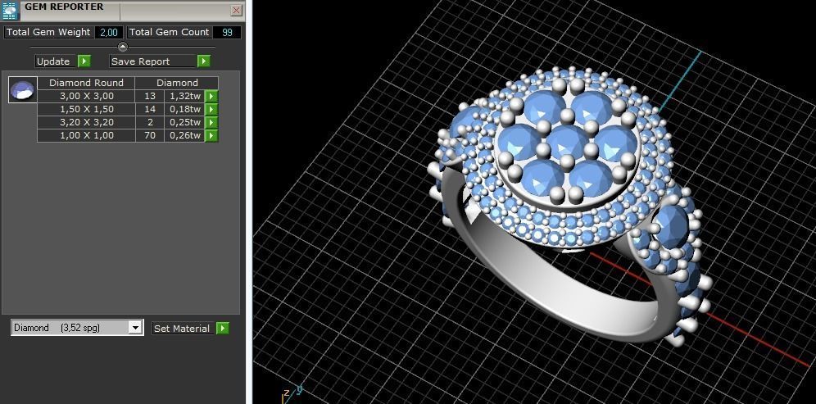
Task: Click the Save Report label
Action: 141,61
